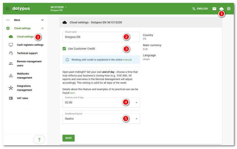Click the Cloud settings gear icon
Image resolution: width=237 pixels, height=149 pixels.
point(8,28)
